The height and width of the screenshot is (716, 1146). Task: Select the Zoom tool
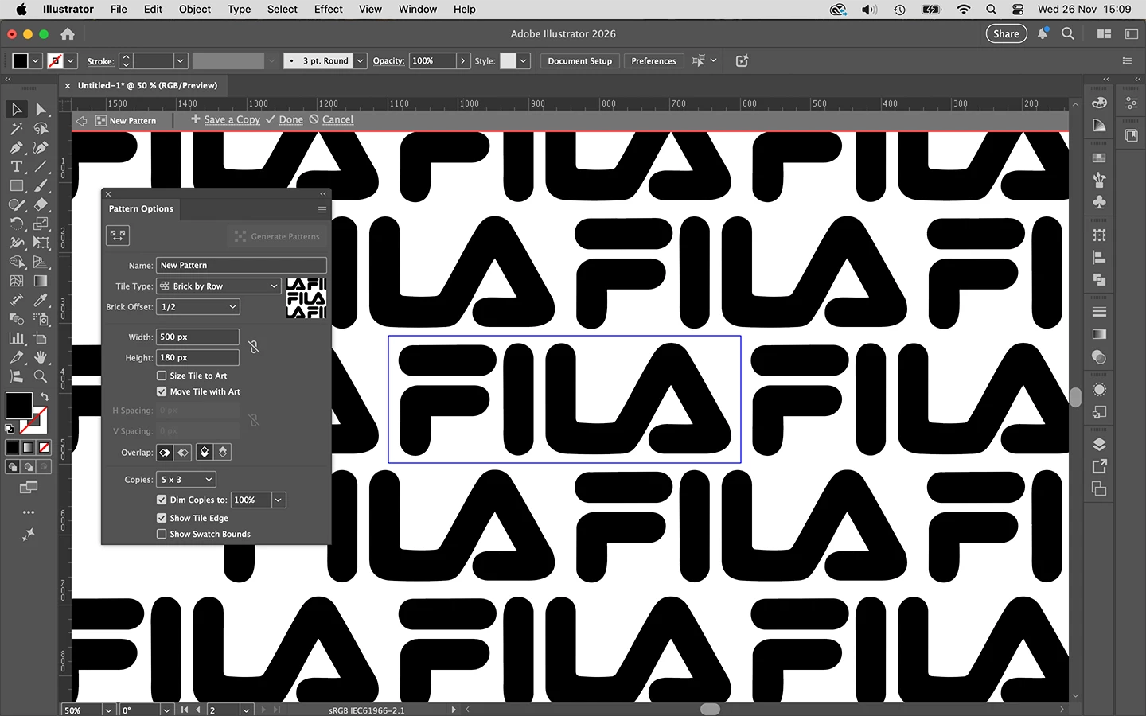pyautogui.click(x=41, y=376)
